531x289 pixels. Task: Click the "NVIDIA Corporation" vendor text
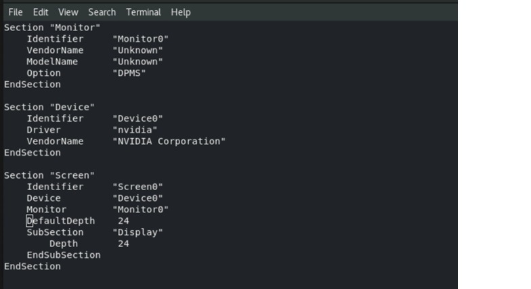point(169,141)
